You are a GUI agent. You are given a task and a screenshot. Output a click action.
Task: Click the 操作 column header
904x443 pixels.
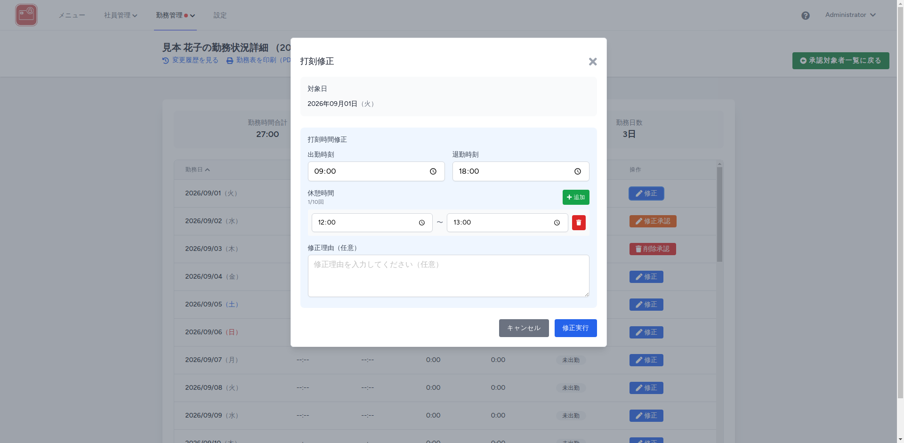(x=635, y=169)
